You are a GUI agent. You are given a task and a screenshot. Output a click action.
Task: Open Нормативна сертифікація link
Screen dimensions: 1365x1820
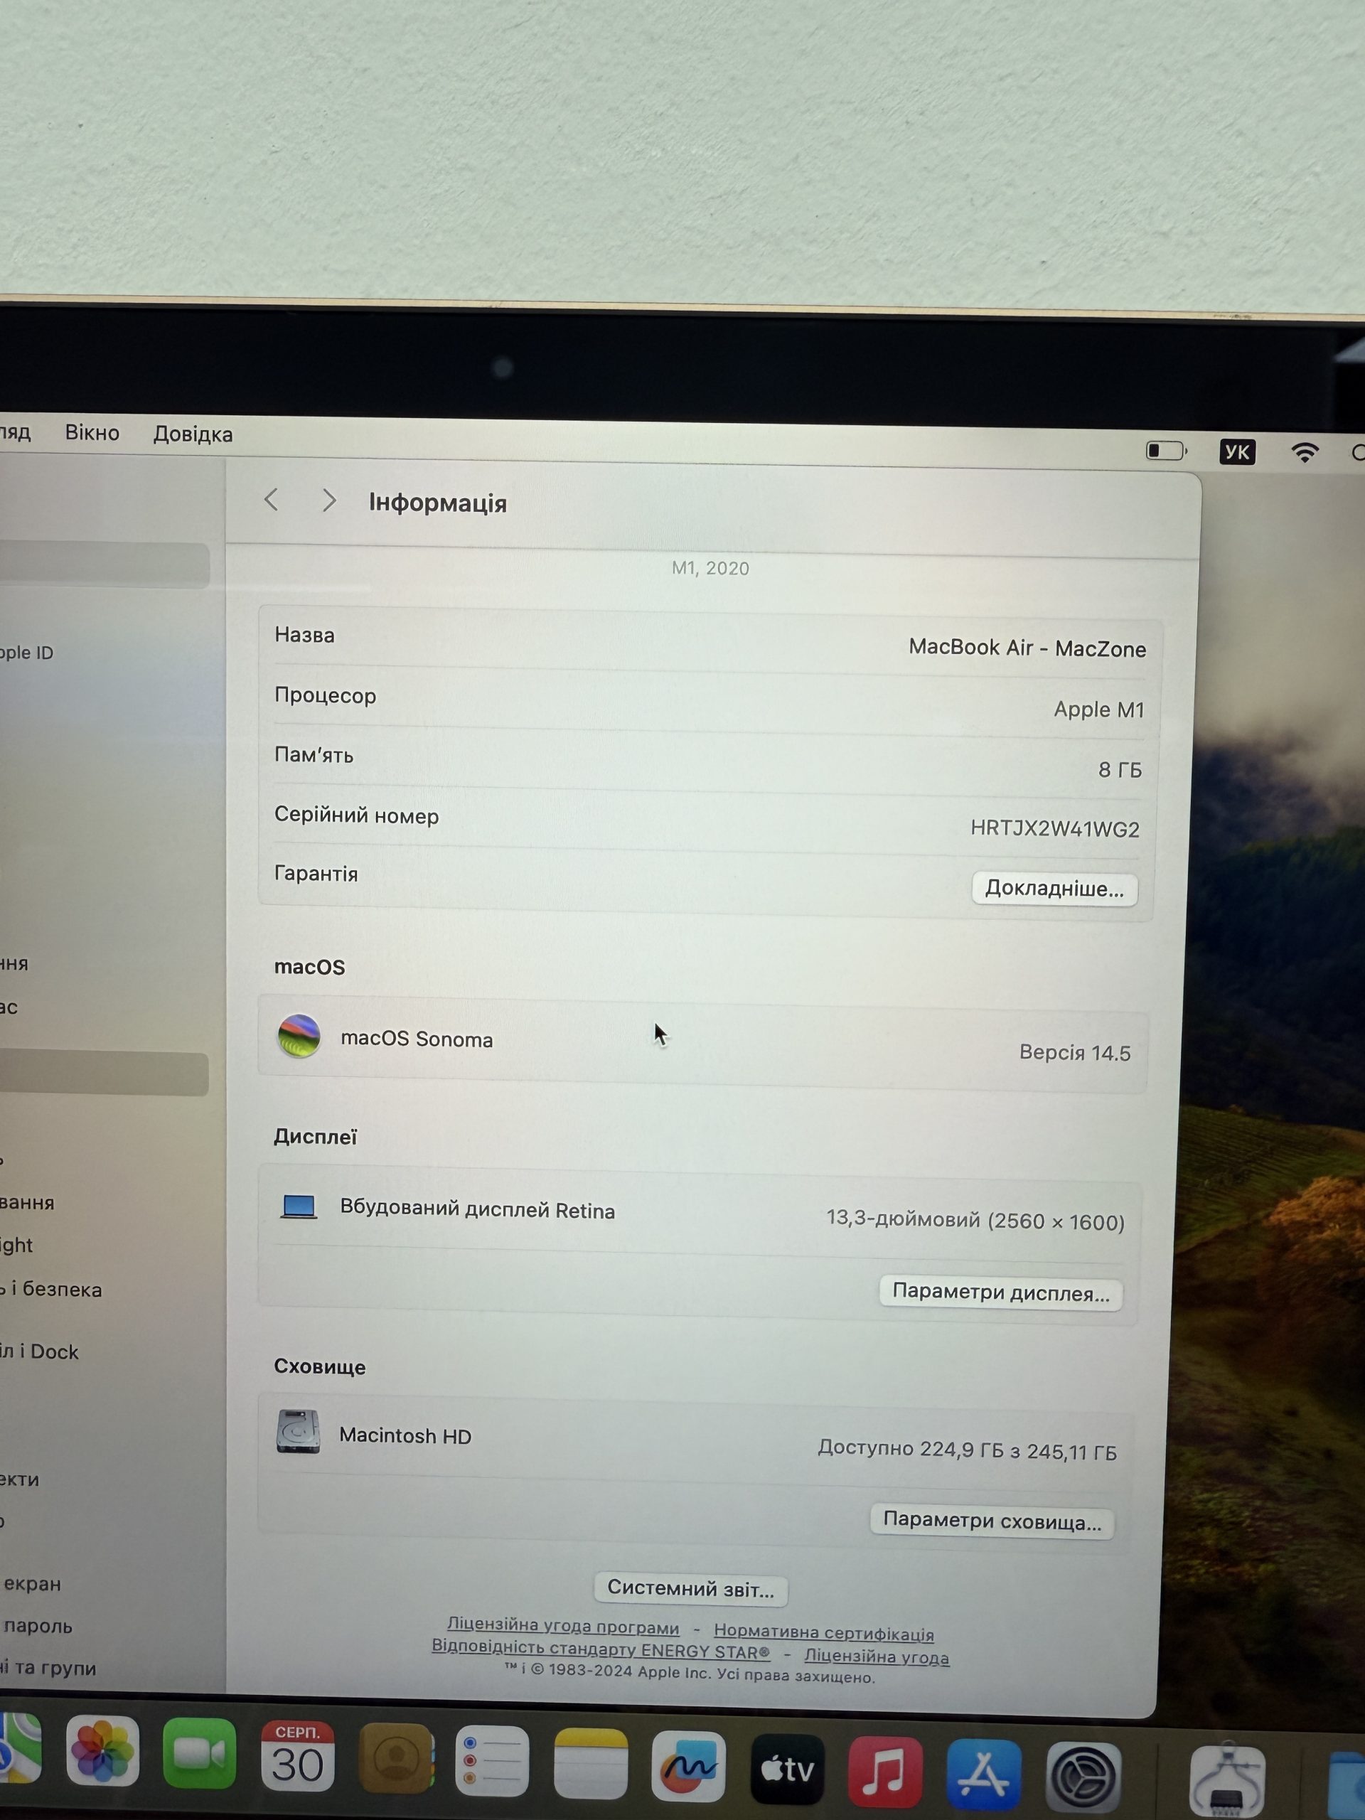pos(823,1632)
